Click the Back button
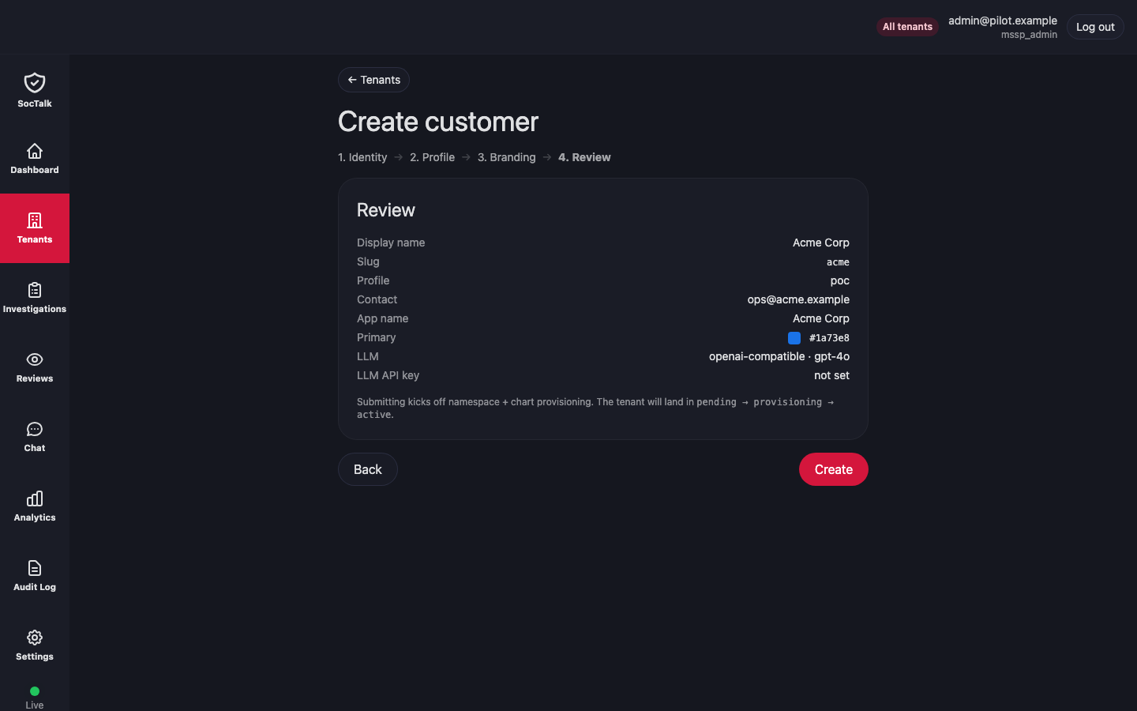This screenshot has height=711, width=1137. (368, 469)
